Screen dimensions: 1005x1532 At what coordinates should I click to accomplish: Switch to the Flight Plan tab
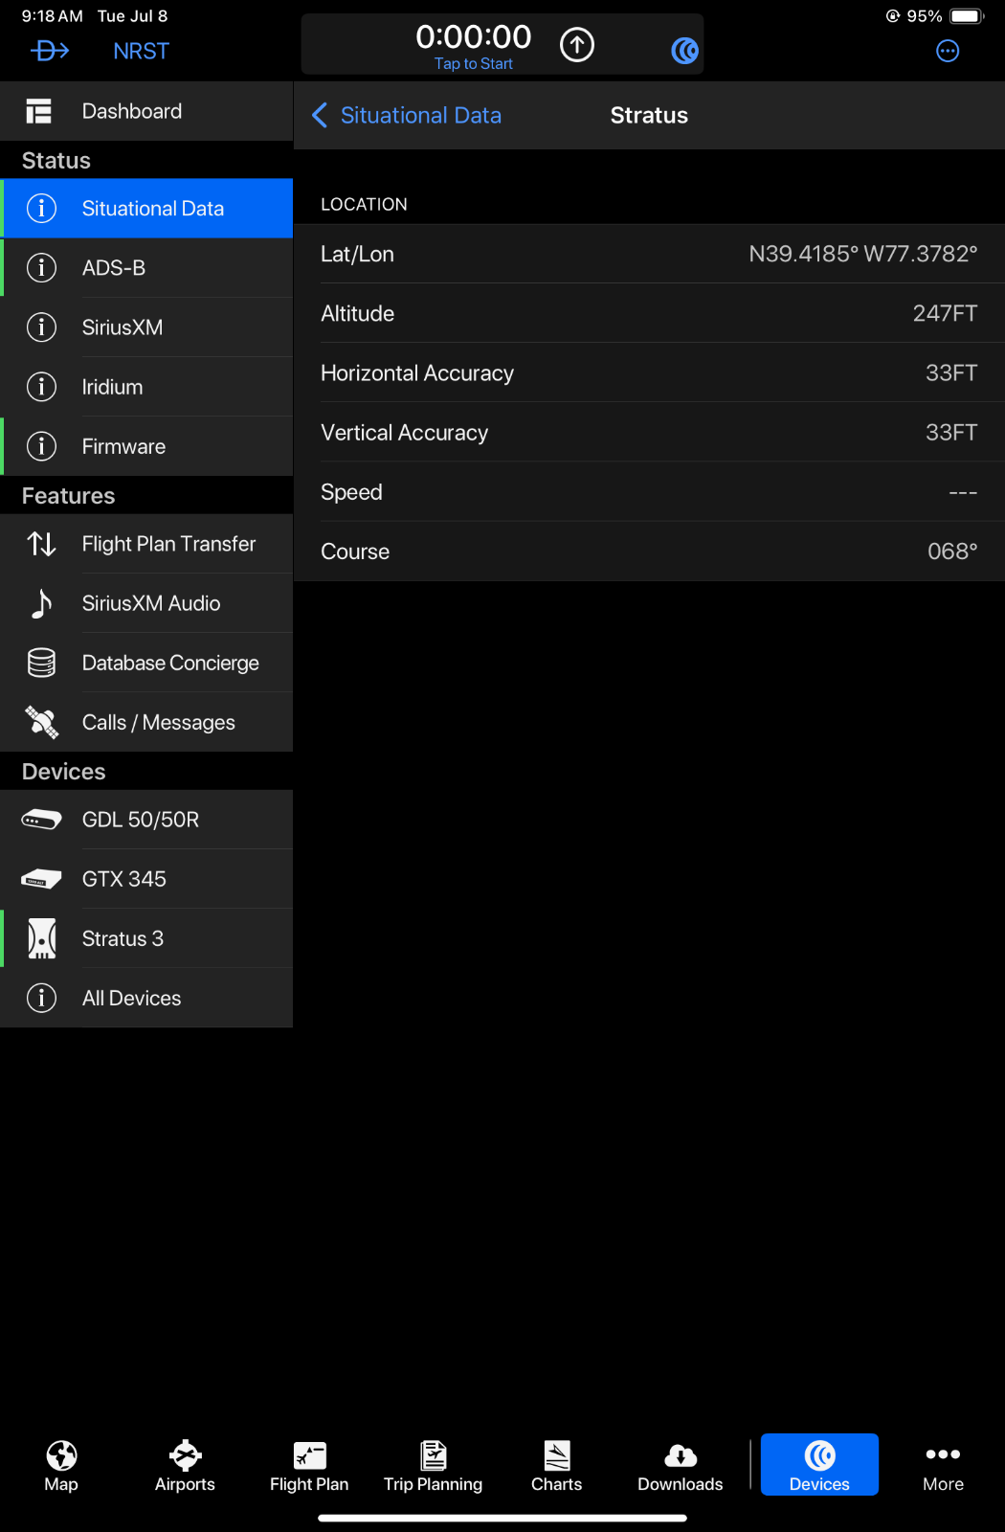(x=309, y=1465)
